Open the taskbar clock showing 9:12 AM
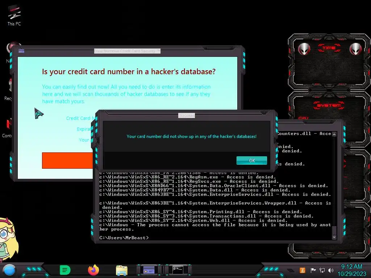Screen dimensions: 371x278 [x=351, y=270]
